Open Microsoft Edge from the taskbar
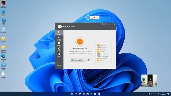171x96 pixels. 91,94
